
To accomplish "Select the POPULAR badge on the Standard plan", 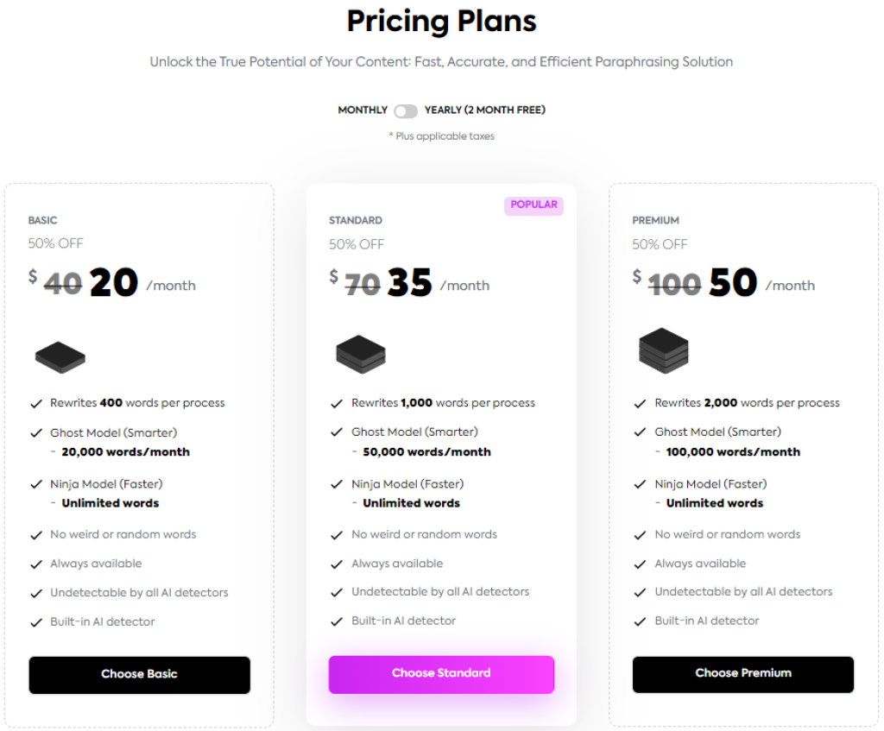I will tap(534, 205).
